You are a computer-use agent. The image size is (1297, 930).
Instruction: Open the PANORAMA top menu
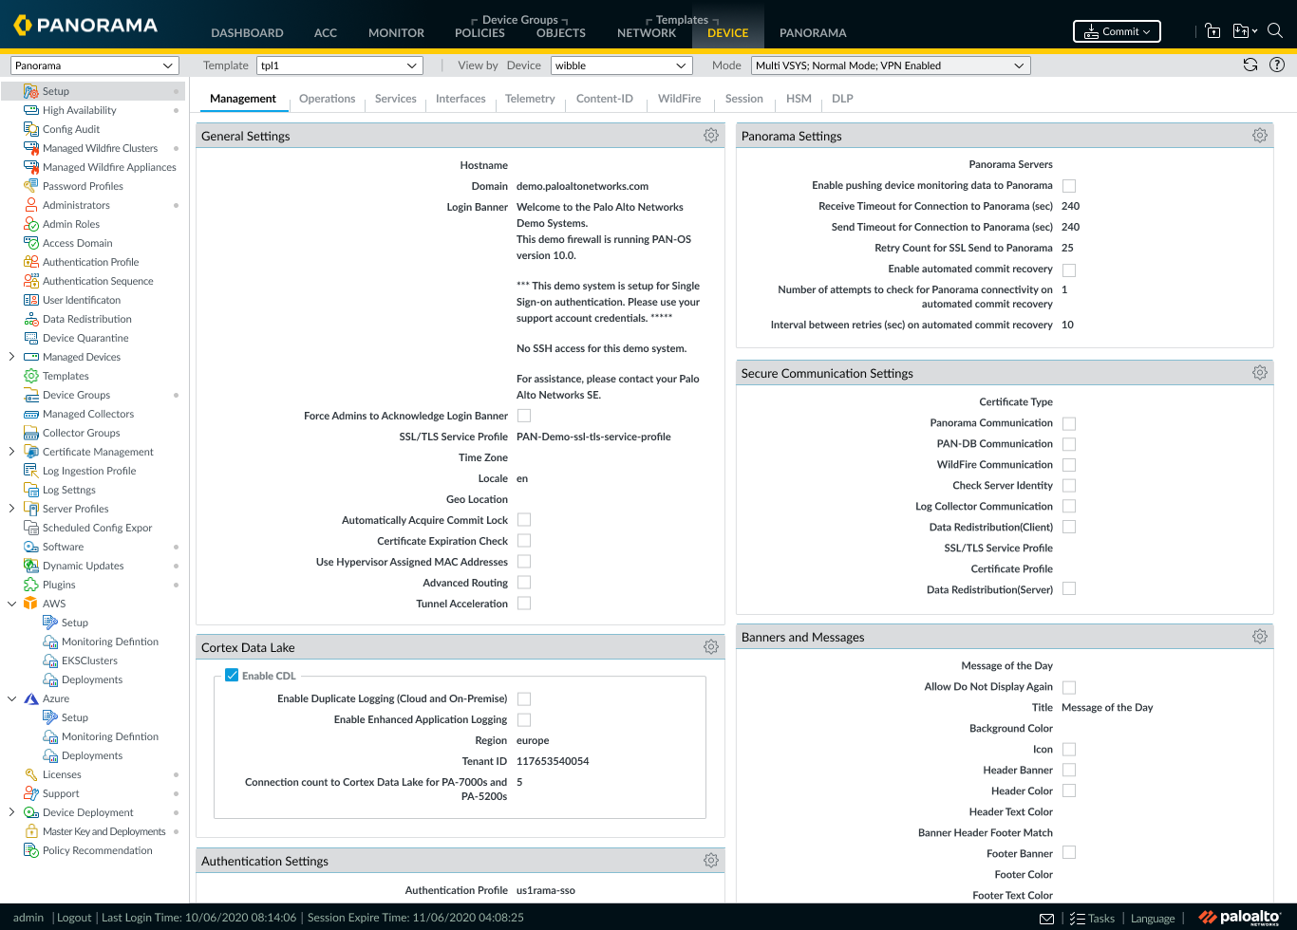(813, 32)
